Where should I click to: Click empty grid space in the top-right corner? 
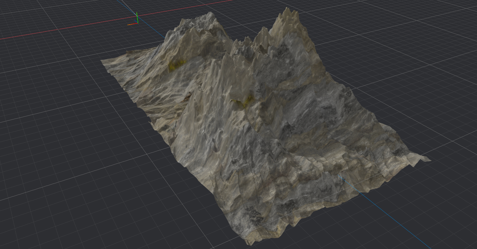point(436,22)
